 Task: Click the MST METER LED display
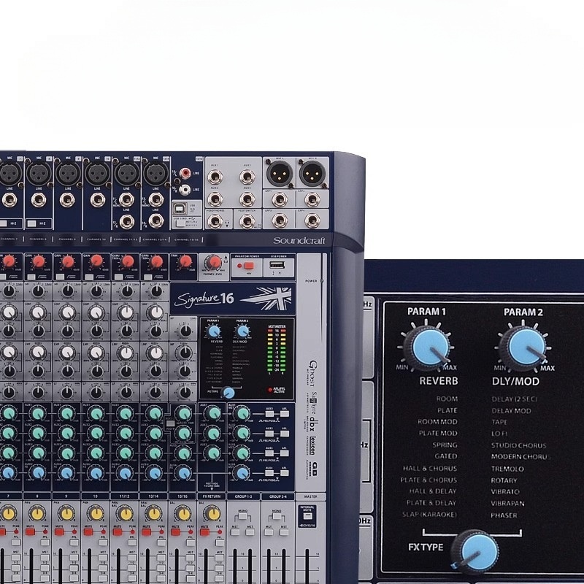pyautogui.click(x=277, y=350)
